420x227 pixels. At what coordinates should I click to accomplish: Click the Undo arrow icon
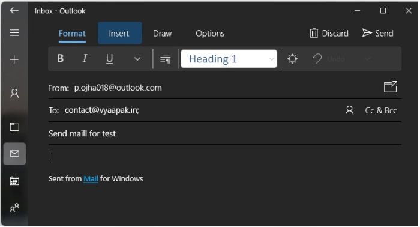(317, 59)
